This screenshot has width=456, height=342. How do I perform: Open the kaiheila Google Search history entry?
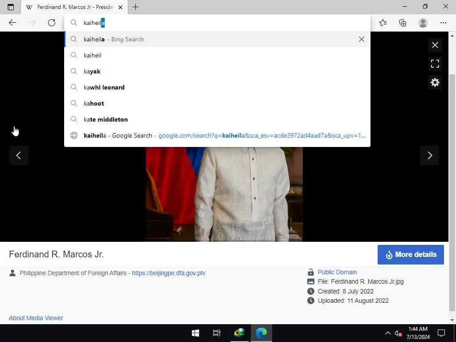coord(217,135)
